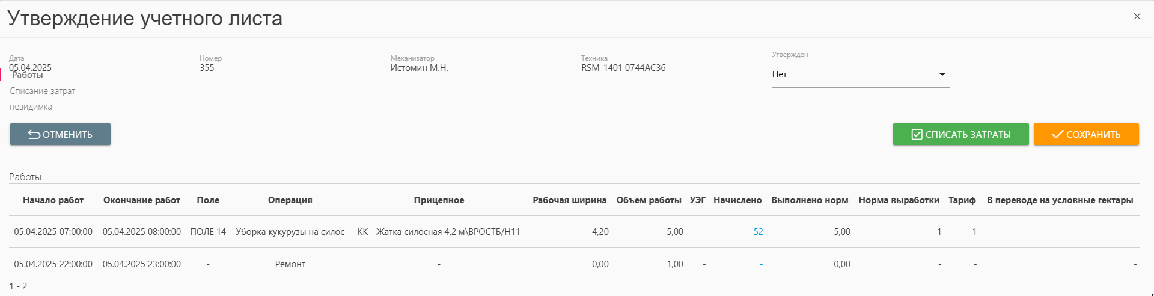Sort by the Начало работ column header

(x=53, y=200)
